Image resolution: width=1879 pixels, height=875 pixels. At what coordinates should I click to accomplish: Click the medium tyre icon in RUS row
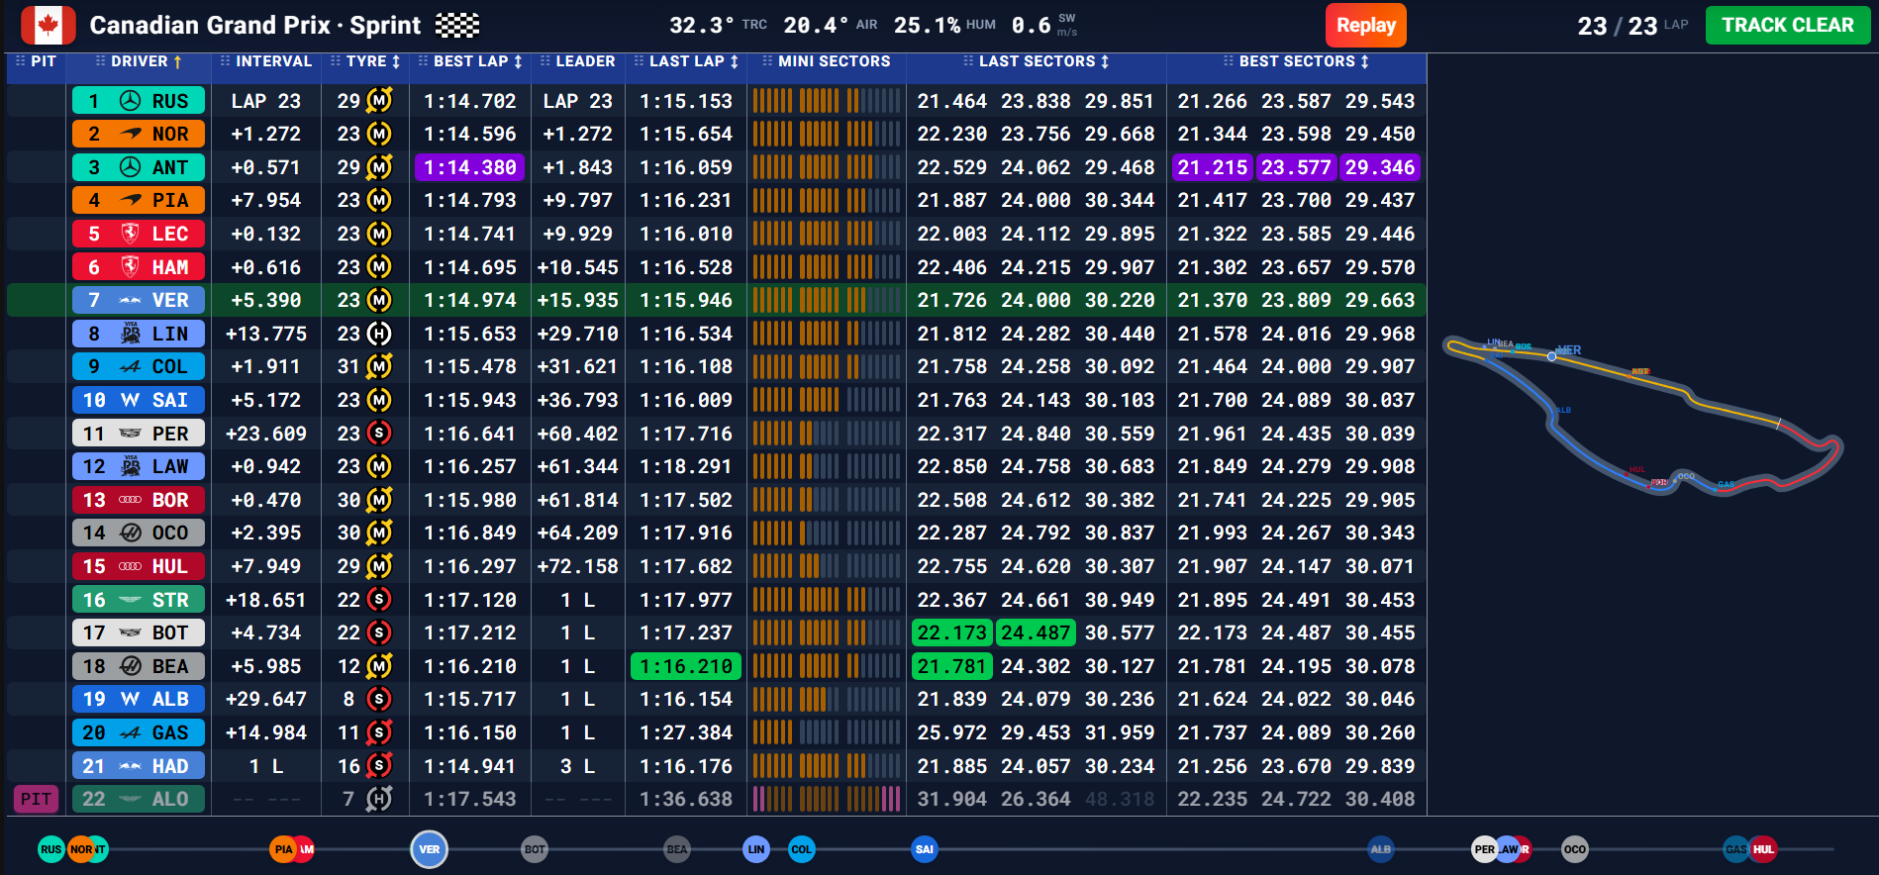(x=379, y=101)
